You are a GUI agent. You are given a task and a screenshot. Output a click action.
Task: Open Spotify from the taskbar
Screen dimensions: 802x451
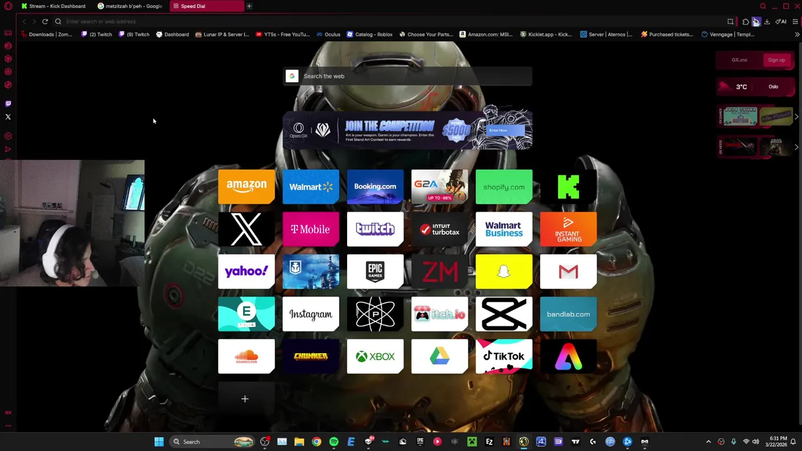click(333, 442)
